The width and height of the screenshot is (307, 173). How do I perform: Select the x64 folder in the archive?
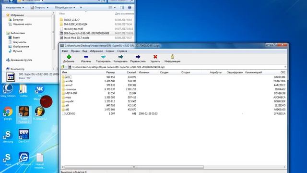point(67,106)
